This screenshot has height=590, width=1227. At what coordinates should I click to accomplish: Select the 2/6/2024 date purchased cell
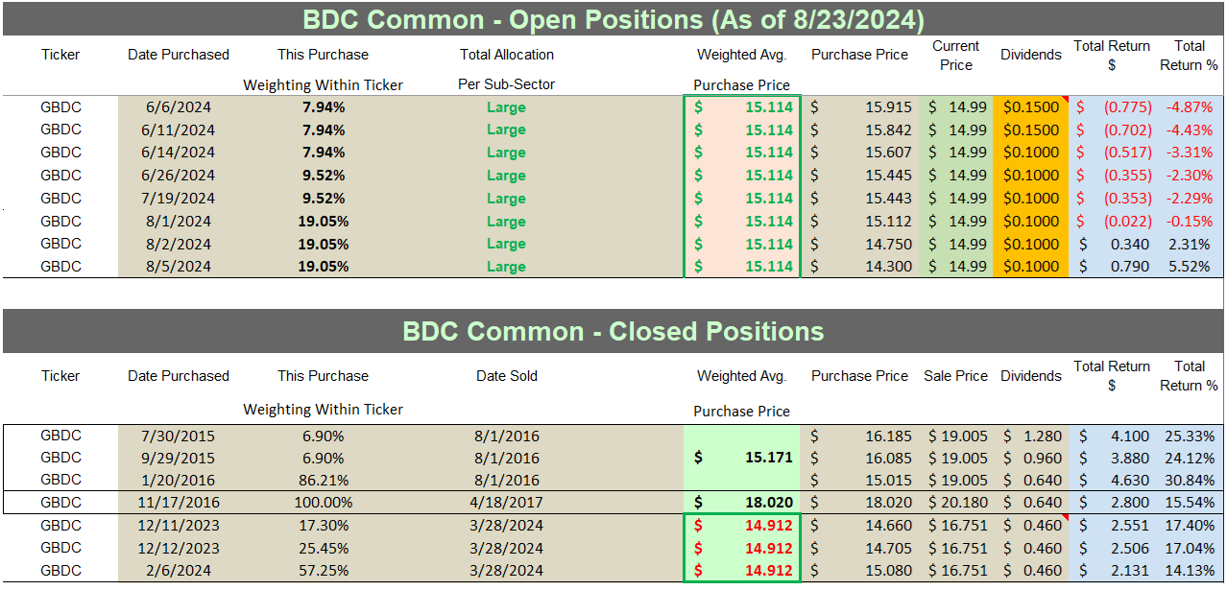click(178, 571)
